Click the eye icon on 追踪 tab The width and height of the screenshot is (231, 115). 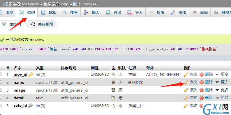click(x=195, y=12)
